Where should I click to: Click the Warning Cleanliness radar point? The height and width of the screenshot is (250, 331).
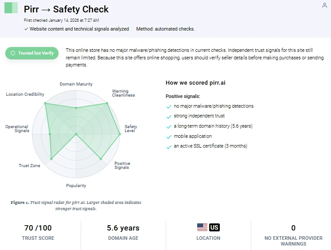click(x=107, y=103)
